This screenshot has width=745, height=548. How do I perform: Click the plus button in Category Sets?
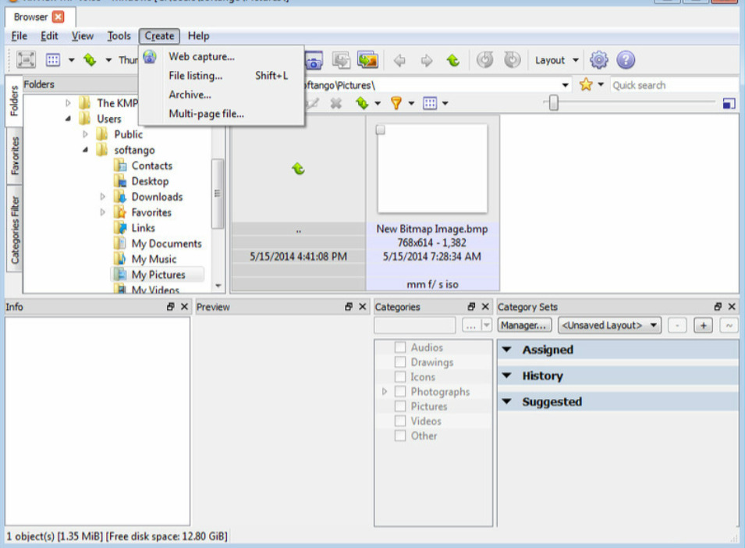point(703,326)
